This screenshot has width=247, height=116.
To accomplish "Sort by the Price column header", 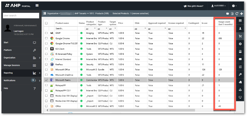I will [121, 23].
